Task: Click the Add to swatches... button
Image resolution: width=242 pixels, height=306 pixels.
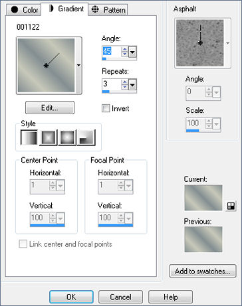Action: [203, 271]
